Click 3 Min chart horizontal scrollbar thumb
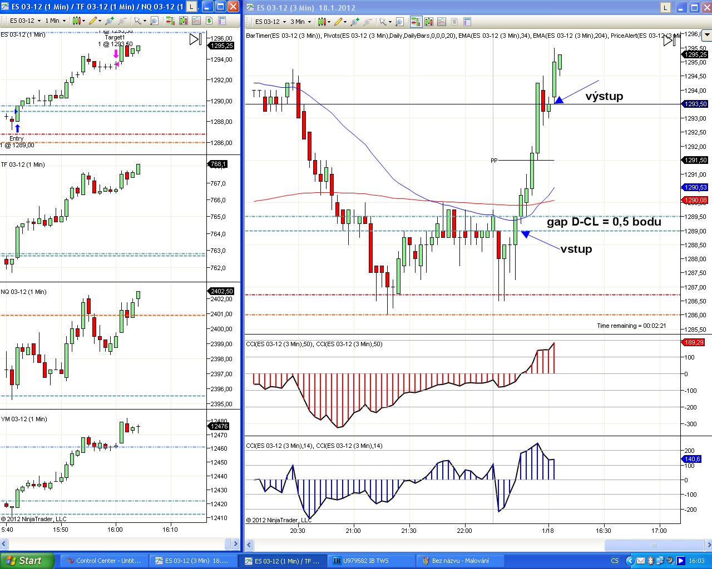 point(654,545)
